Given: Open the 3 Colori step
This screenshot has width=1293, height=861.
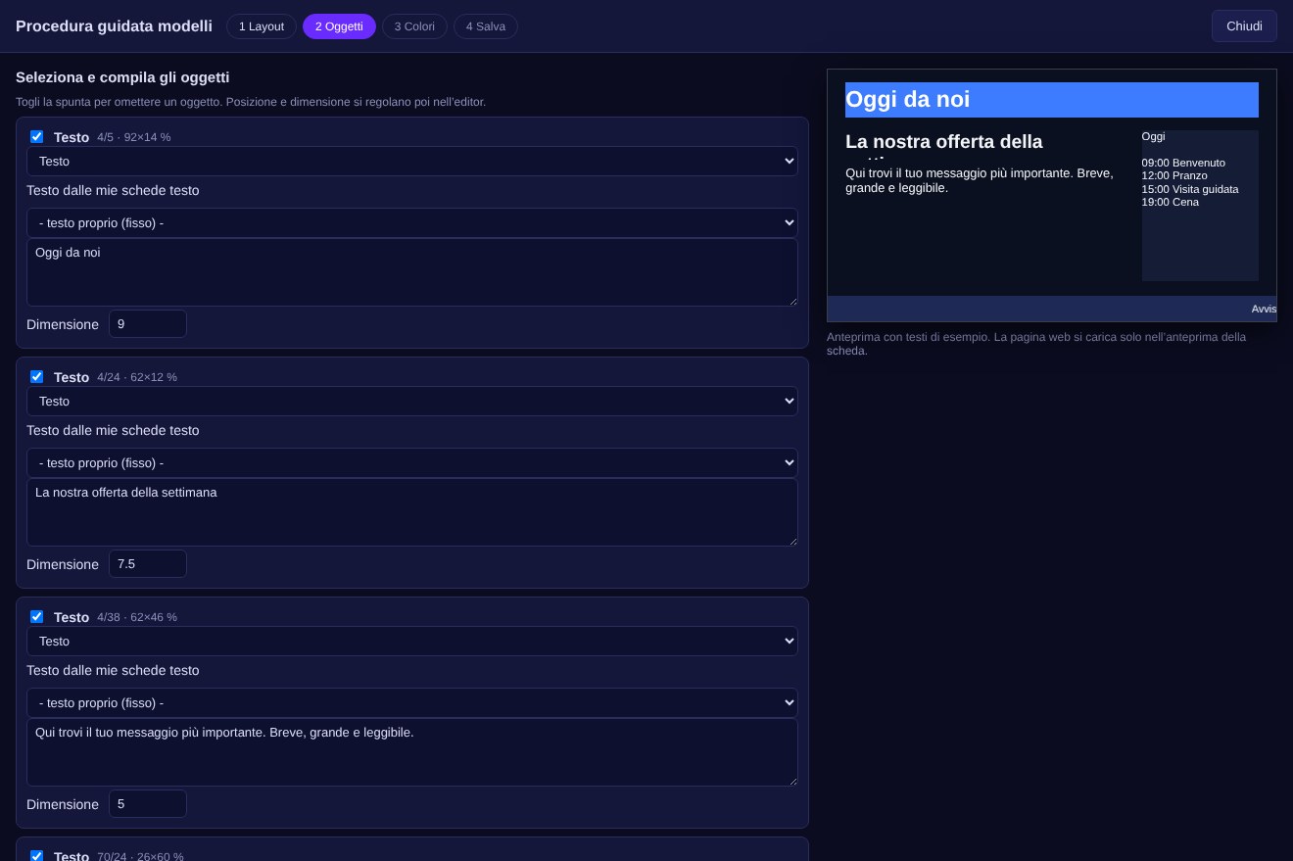Looking at the screenshot, I should click(x=414, y=26).
